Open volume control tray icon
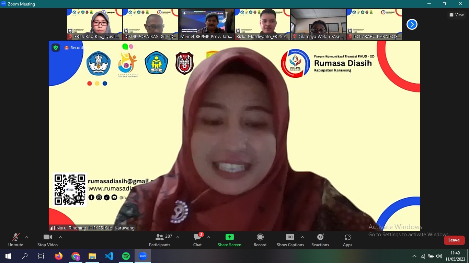 pyautogui.click(x=439, y=256)
